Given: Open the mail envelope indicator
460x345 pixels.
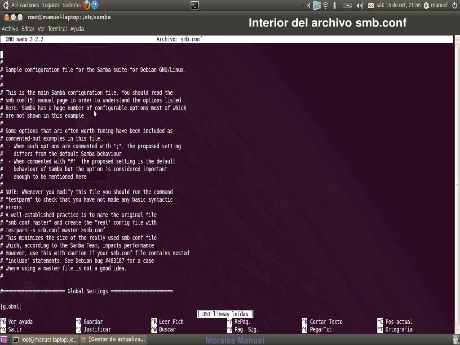Looking at the screenshot, I should tap(371, 5).
